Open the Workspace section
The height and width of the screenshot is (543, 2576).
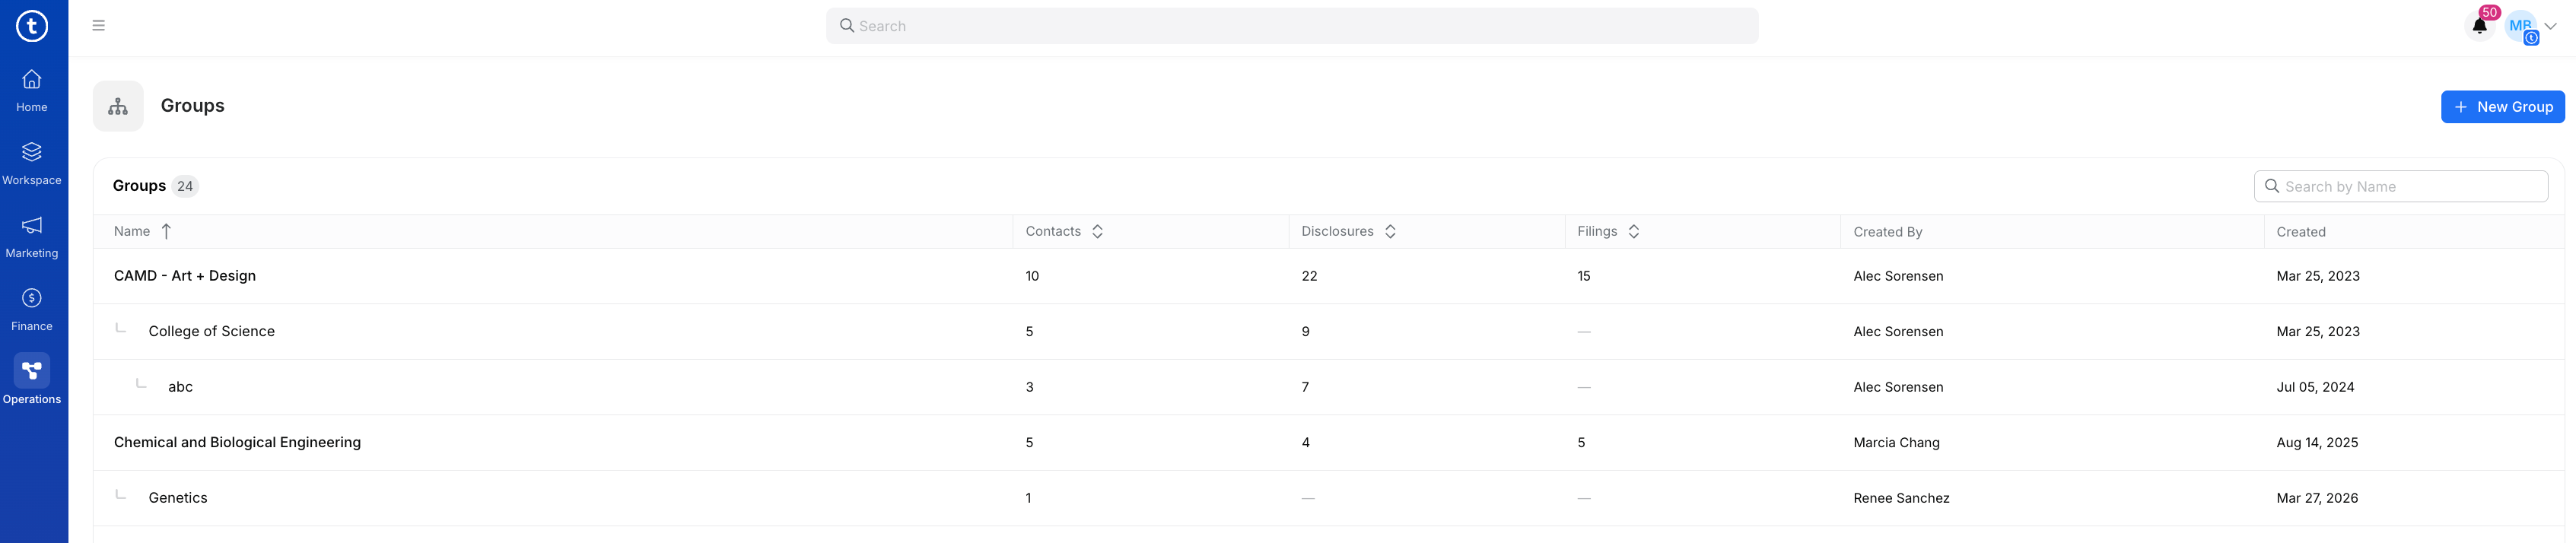coord(32,163)
